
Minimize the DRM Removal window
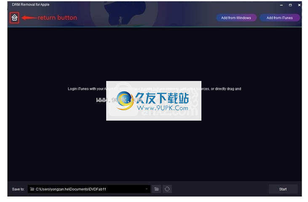[x=281, y=5]
